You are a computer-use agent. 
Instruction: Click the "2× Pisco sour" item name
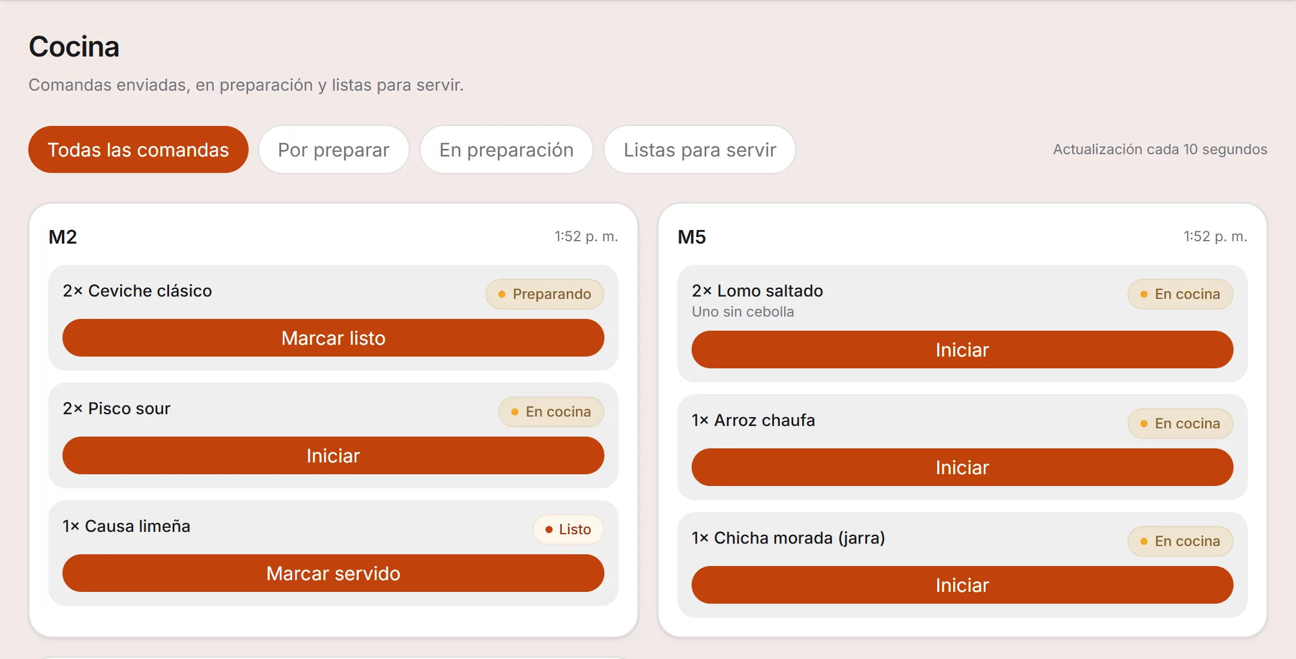117,408
